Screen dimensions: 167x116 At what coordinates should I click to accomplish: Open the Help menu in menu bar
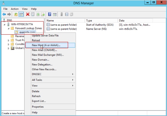[34, 9]
